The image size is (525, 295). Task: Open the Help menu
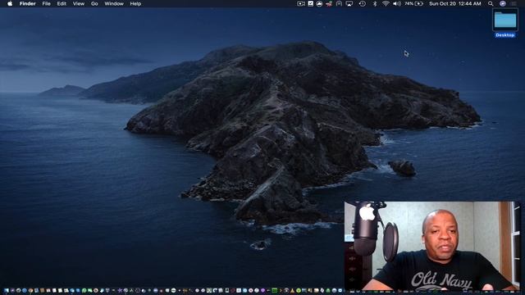coord(135,3)
